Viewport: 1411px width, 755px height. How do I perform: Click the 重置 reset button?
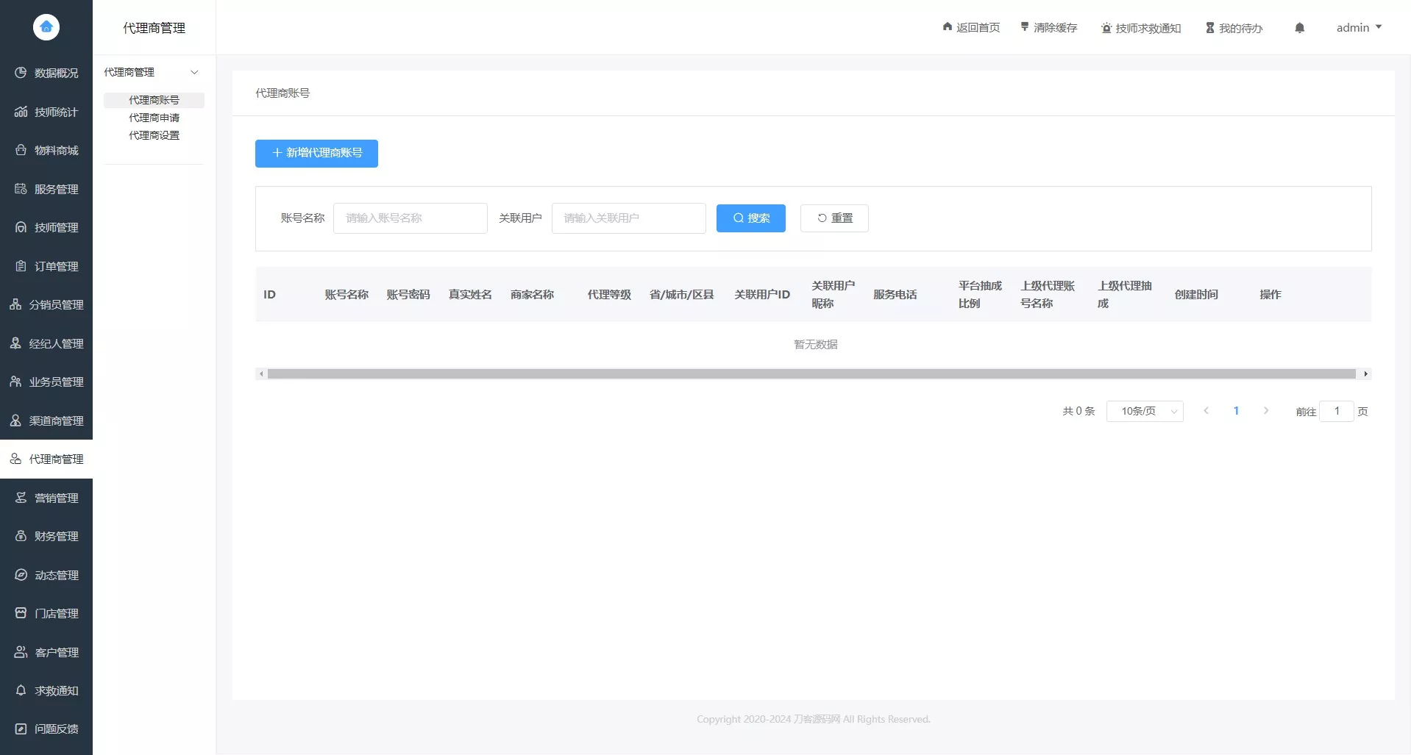(x=834, y=218)
